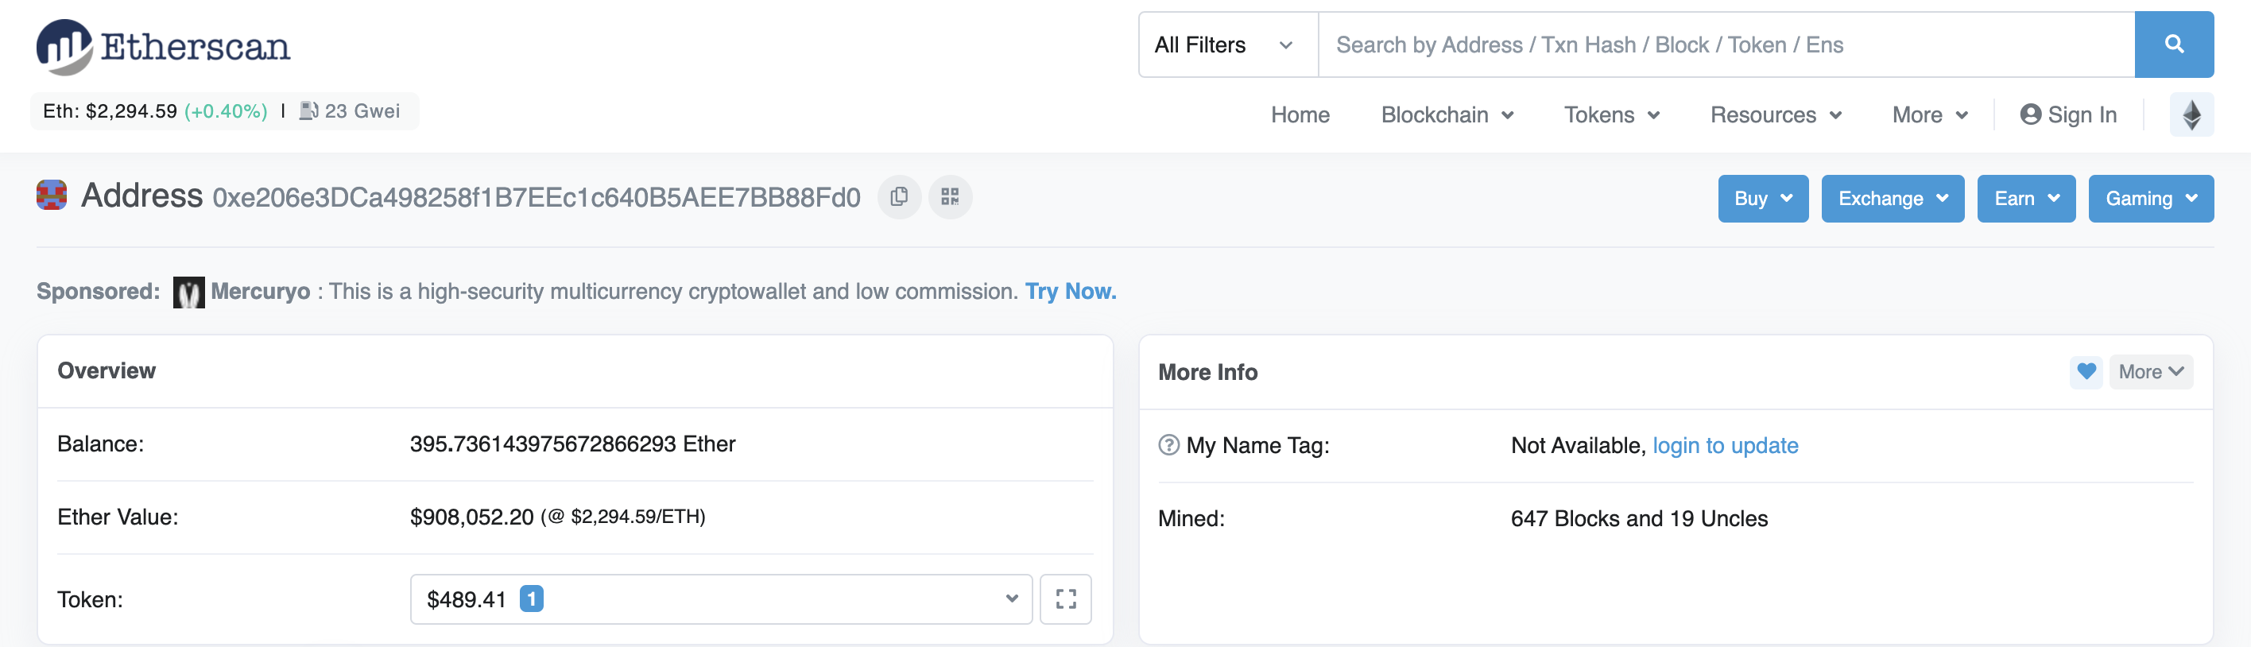
Task: Click the login to update link
Action: click(1724, 446)
